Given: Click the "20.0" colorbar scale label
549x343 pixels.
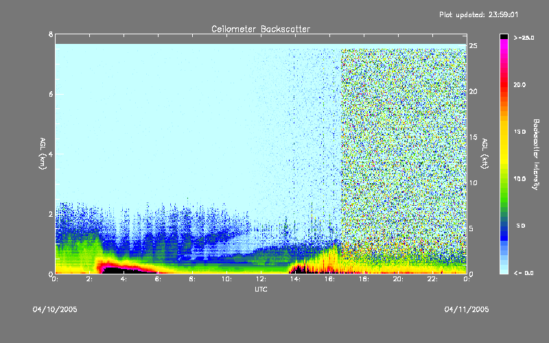Looking at the screenshot, I should pyautogui.click(x=519, y=84).
